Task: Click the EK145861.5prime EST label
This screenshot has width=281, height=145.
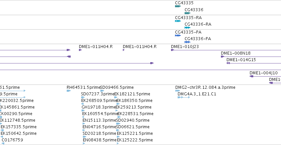Action: click(x=17, y=107)
